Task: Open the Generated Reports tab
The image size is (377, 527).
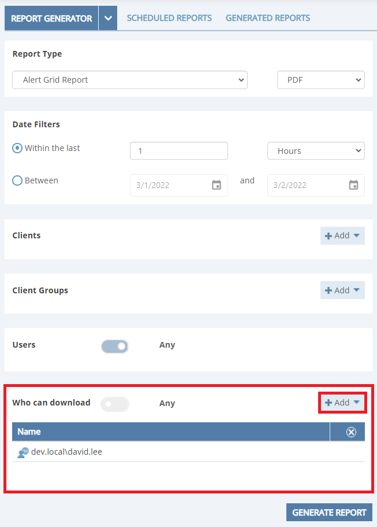Action: click(x=268, y=18)
